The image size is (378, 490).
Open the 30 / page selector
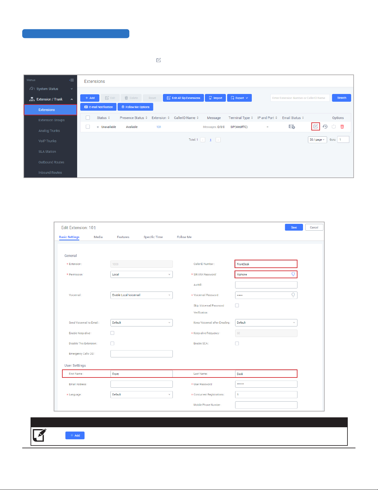click(x=317, y=140)
